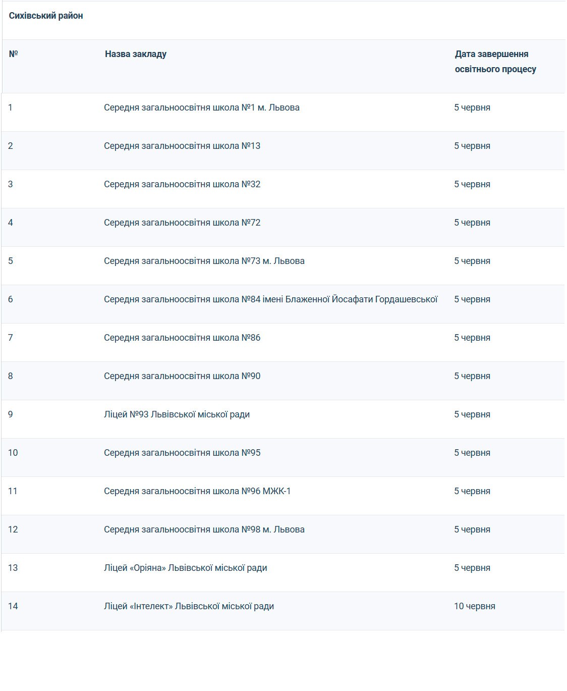Click the № column header

[x=13, y=54]
